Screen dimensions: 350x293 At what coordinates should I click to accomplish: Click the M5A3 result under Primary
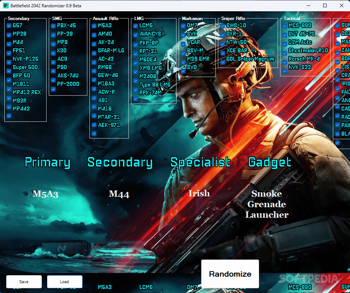click(x=45, y=193)
